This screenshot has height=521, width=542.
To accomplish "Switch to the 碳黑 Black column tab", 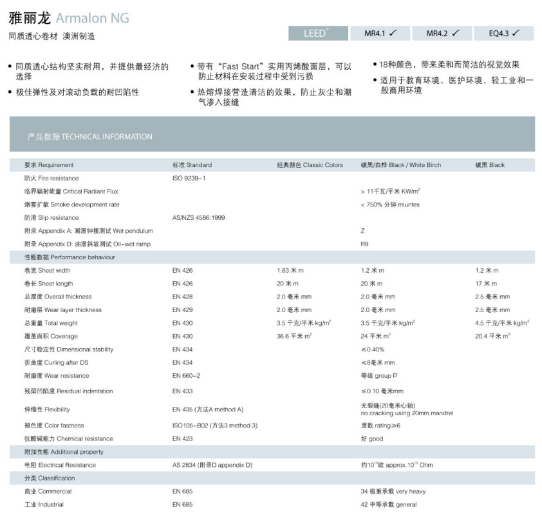I will pos(491,164).
